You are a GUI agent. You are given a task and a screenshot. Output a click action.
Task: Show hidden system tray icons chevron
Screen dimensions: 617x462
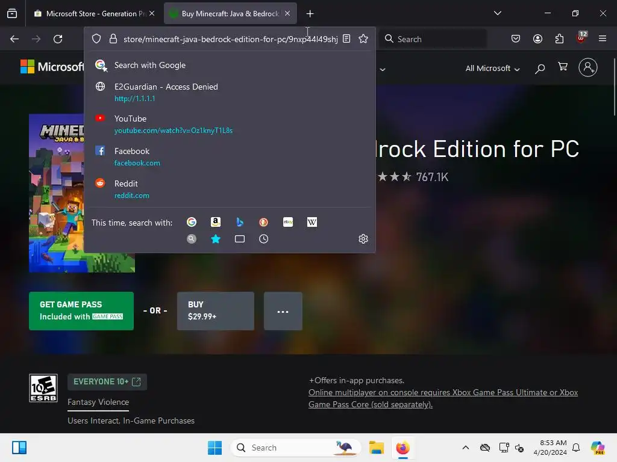pyautogui.click(x=466, y=448)
